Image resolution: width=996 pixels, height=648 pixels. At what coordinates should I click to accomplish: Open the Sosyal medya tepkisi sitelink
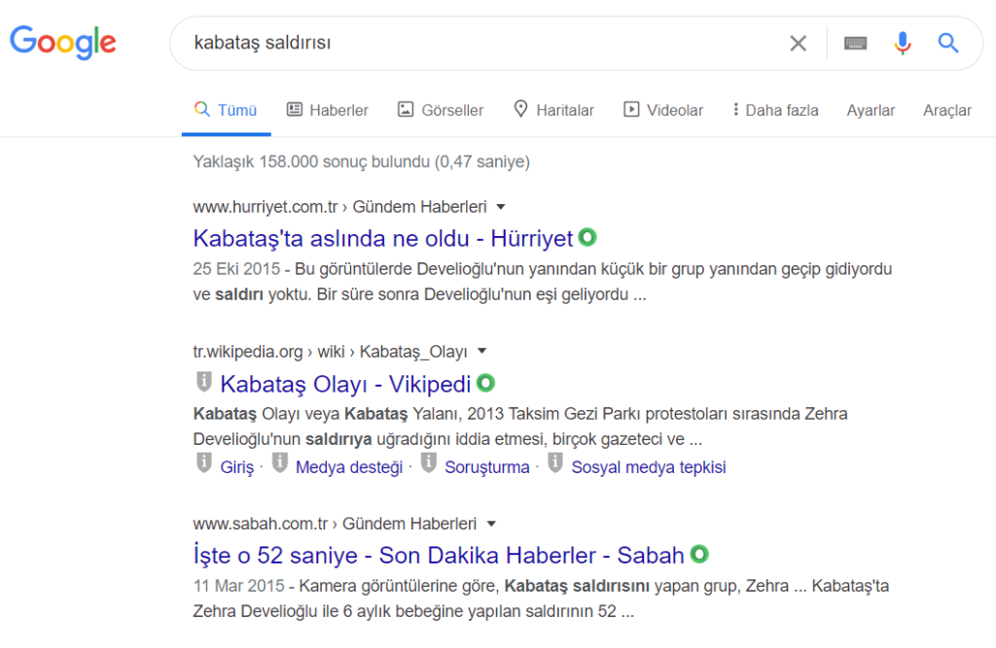click(x=649, y=467)
